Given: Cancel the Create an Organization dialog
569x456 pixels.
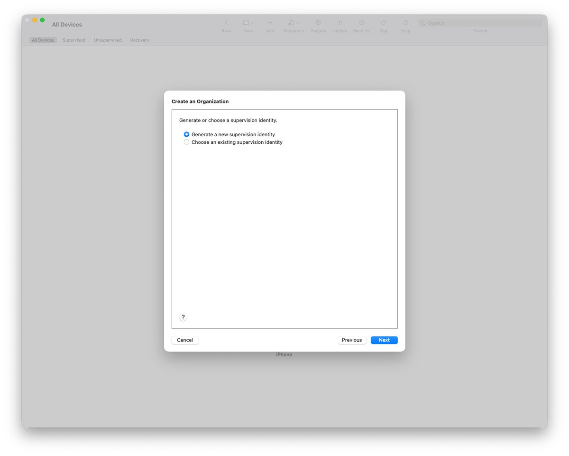Looking at the screenshot, I should (x=185, y=340).
